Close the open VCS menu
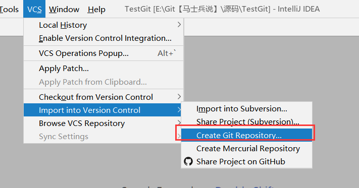The width and height of the screenshot is (359, 188). coord(34,9)
